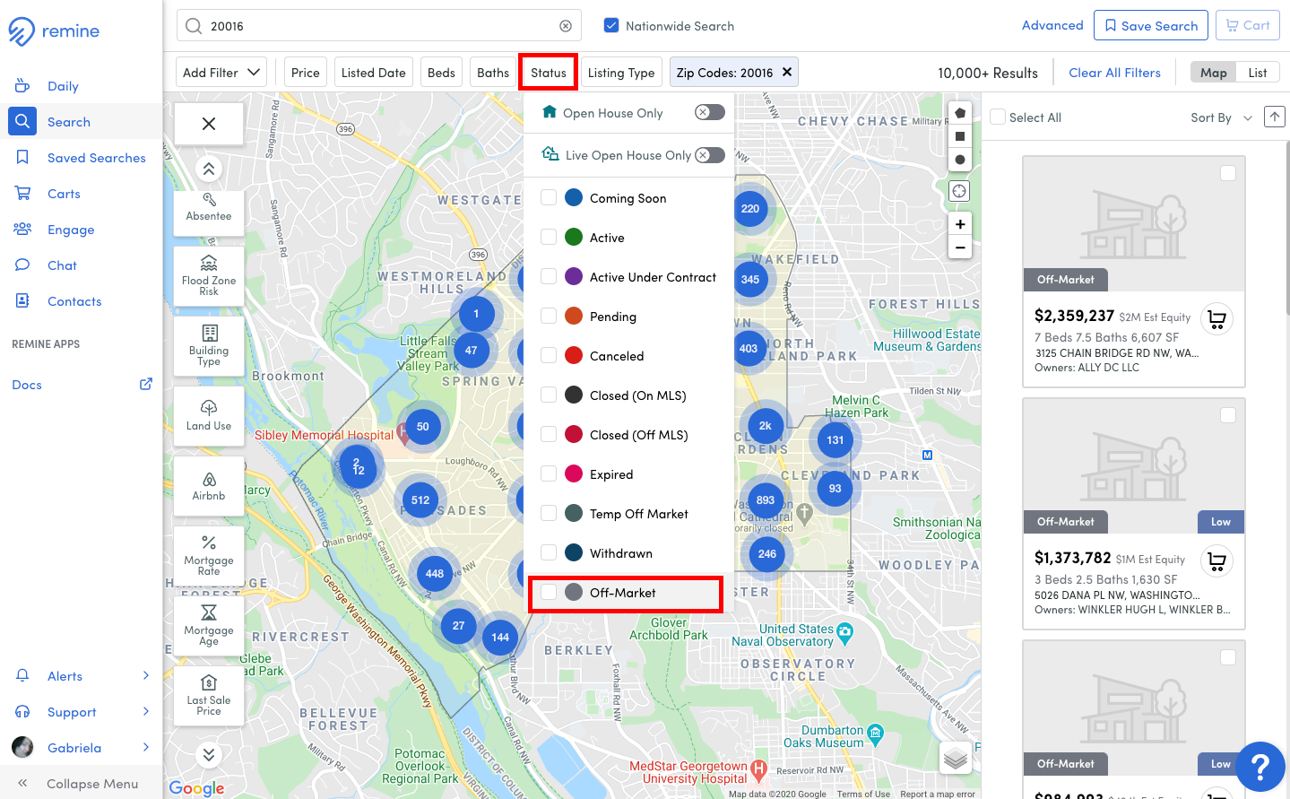Open the Listed Date filter
The image size is (1290, 799).
pyautogui.click(x=374, y=72)
